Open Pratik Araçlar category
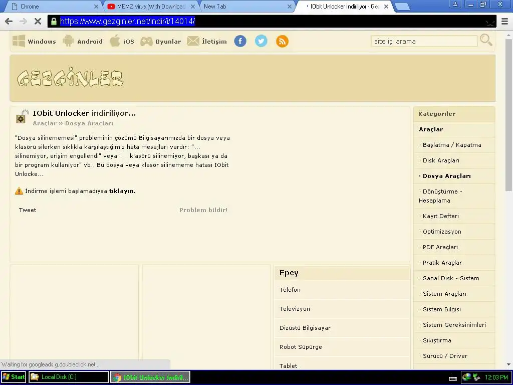This screenshot has height=385, width=513. point(442,263)
